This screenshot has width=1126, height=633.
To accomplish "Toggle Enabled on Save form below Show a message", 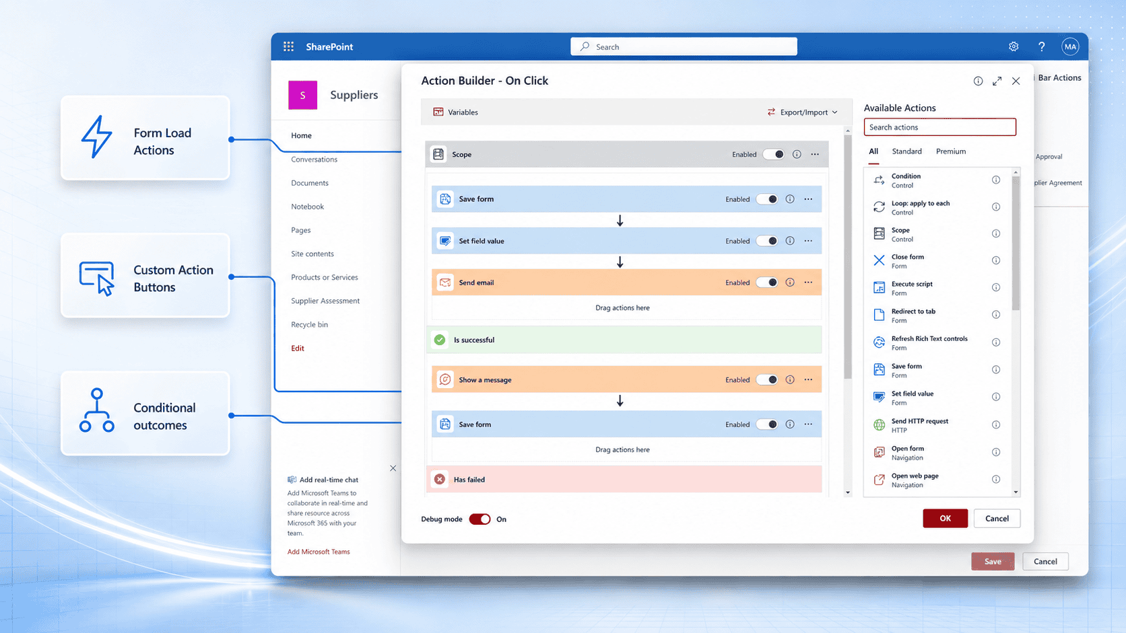I will (x=767, y=424).
